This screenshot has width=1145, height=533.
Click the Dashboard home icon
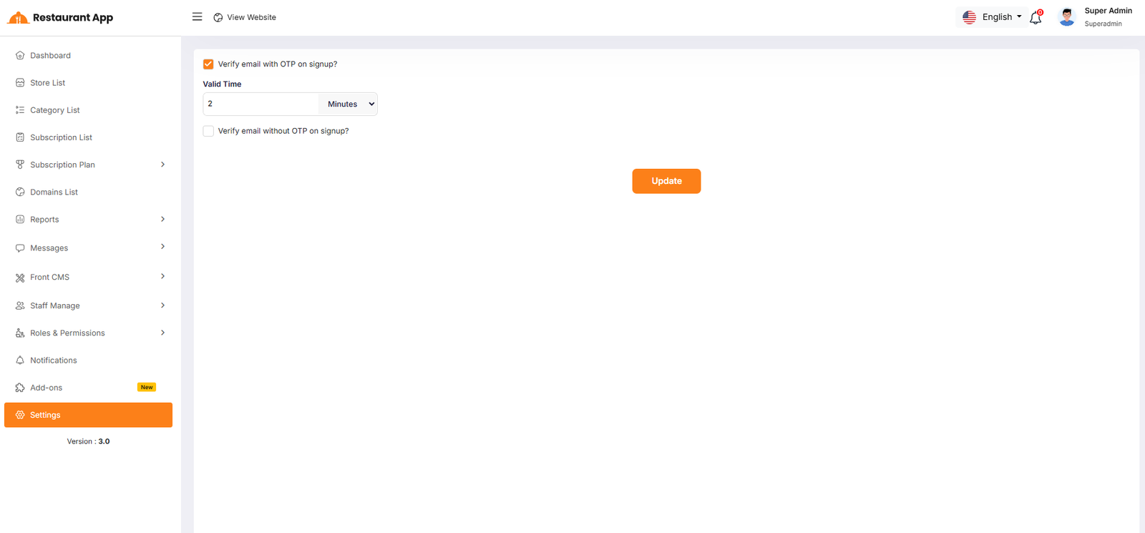point(20,56)
